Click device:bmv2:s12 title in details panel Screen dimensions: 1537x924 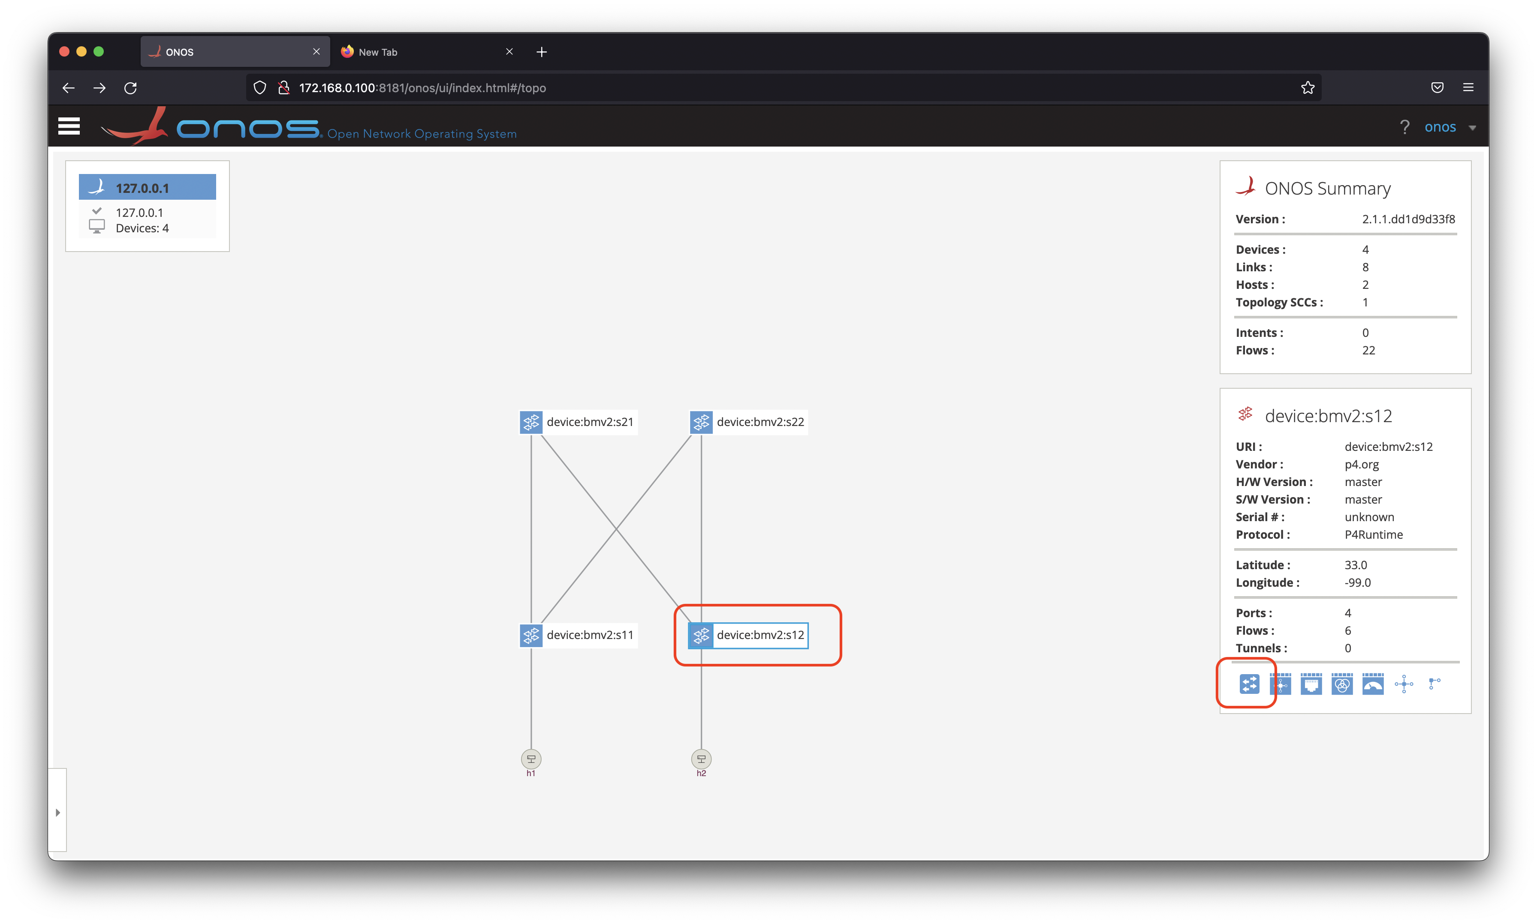1328,416
